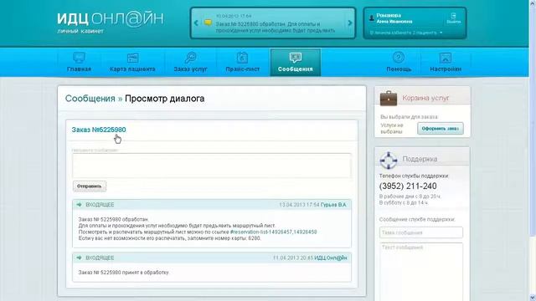The height and width of the screenshot is (301, 536).
Task: Open the Сообщения breadcrumb link
Action: click(x=90, y=99)
